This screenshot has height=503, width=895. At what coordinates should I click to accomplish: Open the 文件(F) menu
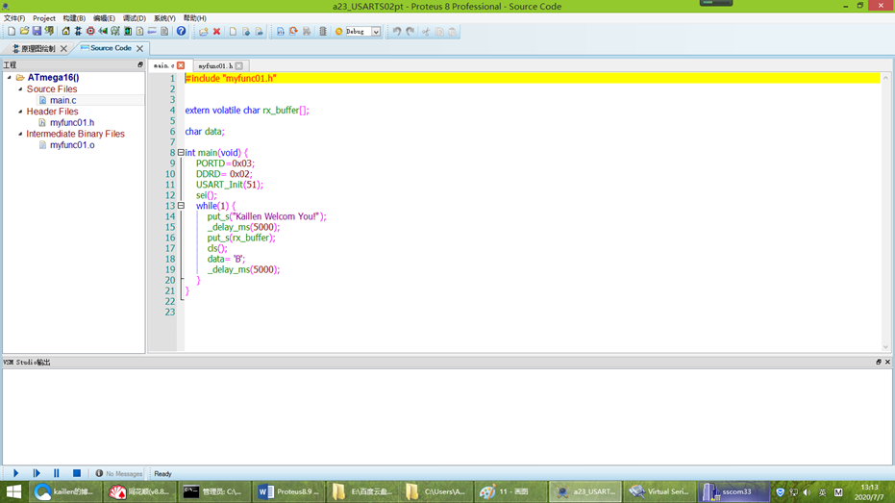[14, 18]
